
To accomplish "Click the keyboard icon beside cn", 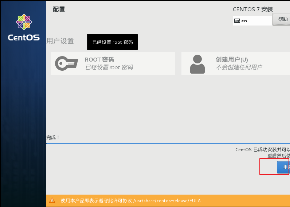I will coord(237,21).
